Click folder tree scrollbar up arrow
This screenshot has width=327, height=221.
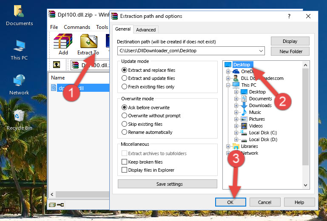[x=305, y=65]
